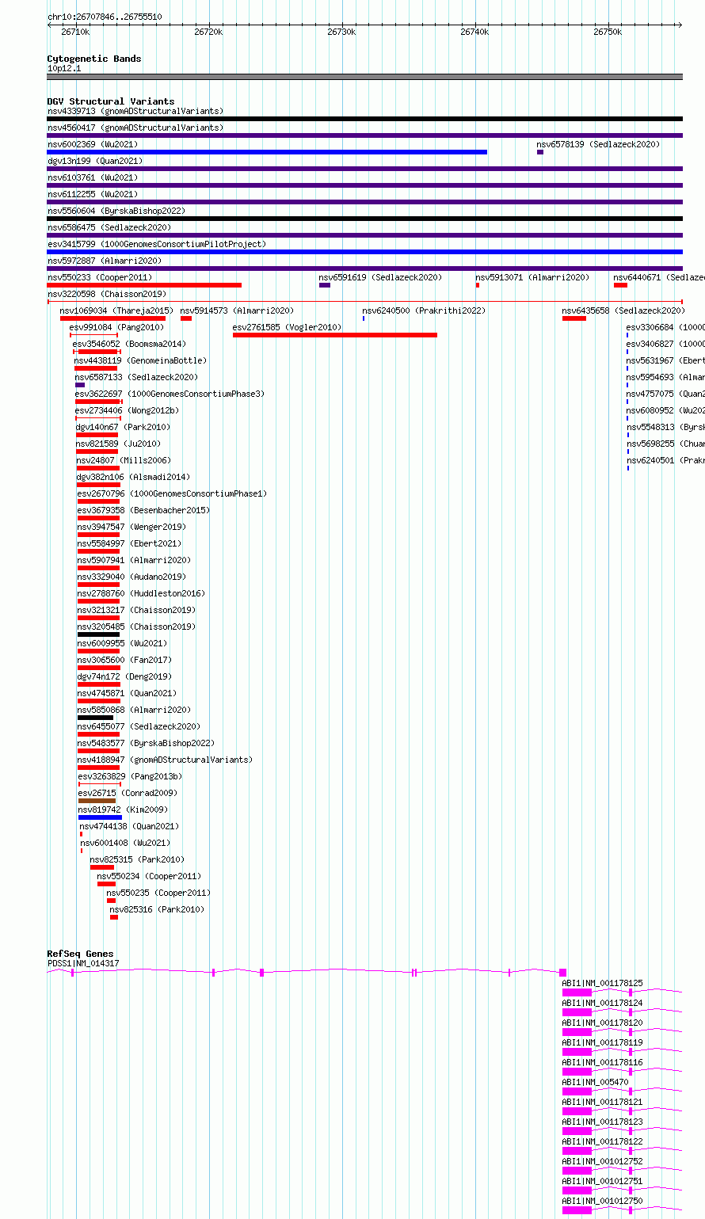This screenshot has height=1219, width=705.
Task: Select nsv5483577 (ByrskaBishop2022) variant
Action: [146, 743]
